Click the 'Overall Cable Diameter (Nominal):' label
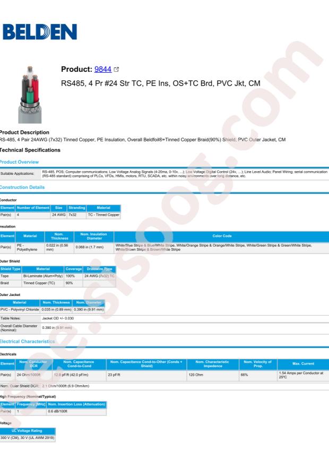Image resolution: width=329 pixels, height=466 pixels. (19, 328)
